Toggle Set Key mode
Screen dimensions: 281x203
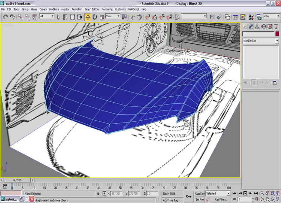tap(199, 200)
